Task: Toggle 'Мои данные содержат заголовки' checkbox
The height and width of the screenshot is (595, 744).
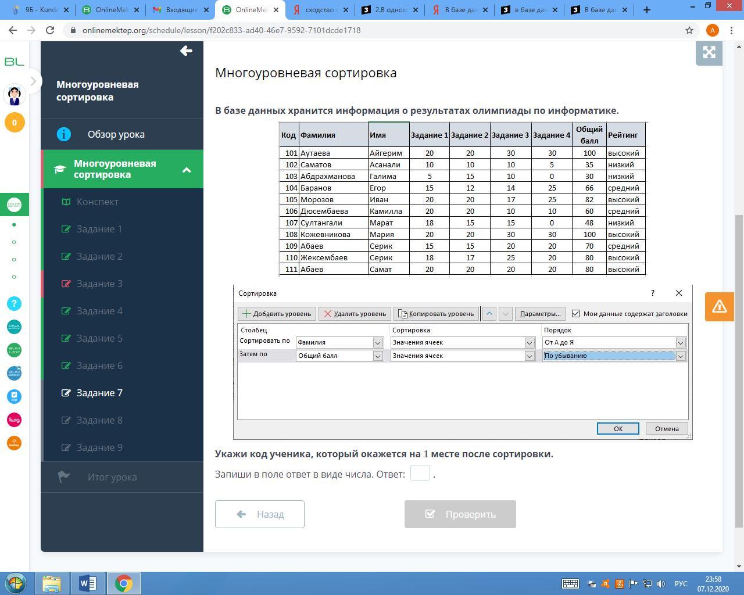Action: click(575, 314)
